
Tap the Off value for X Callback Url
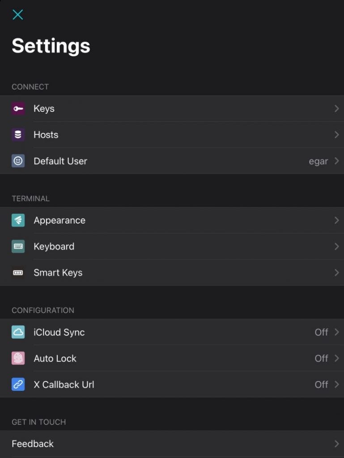pos(321,385)
